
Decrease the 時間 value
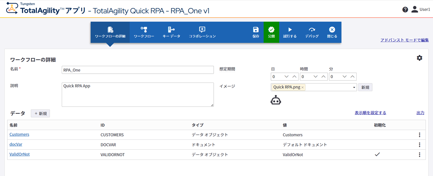pyautogui.click(x=316, y=77)
